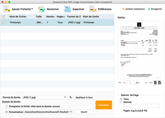Click the Enregistrer key icon
Image resolution: width=165 pixels, height=118 pixels.
click(x=149, y=9)
